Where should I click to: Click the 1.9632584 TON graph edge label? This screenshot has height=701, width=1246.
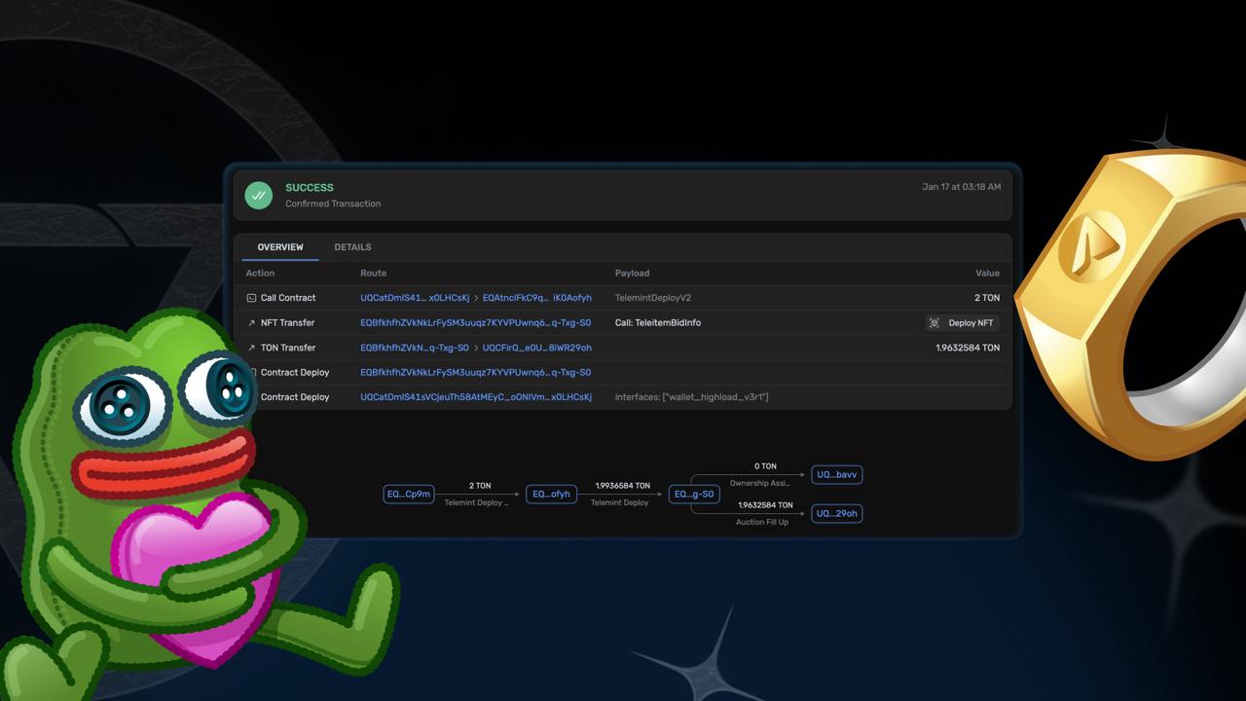coord(765,505)
